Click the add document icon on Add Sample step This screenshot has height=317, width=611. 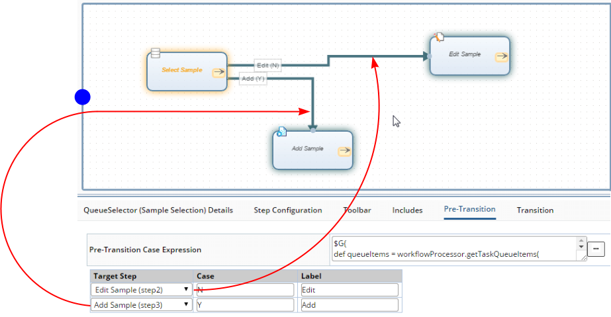pos(282,132)
